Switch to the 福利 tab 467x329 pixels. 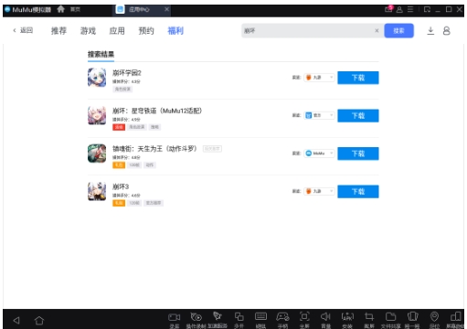click(175, 31)
